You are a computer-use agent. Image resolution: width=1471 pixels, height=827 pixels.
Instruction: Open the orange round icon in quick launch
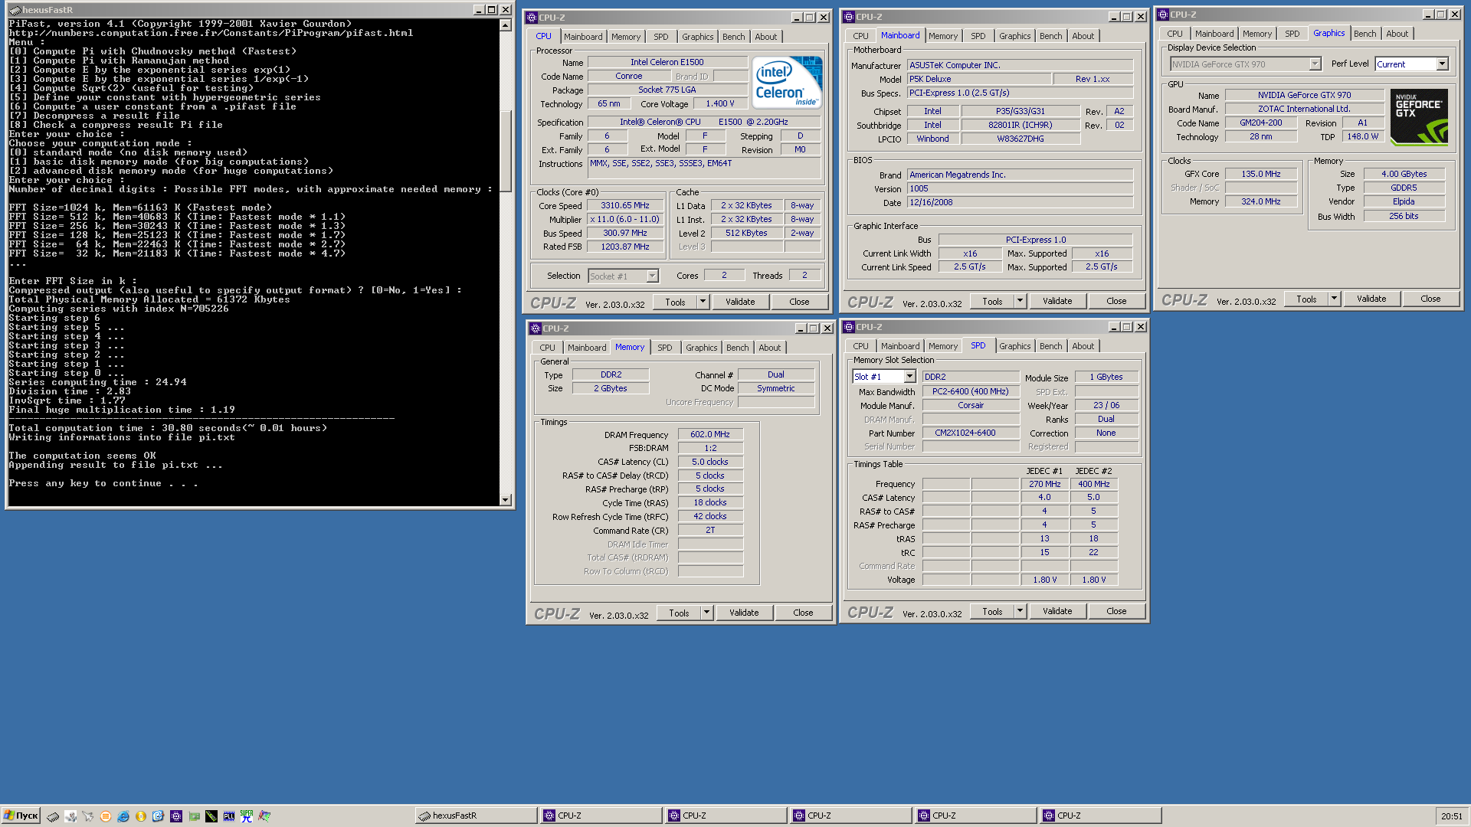pyautogui.click(x=106, y=816)
